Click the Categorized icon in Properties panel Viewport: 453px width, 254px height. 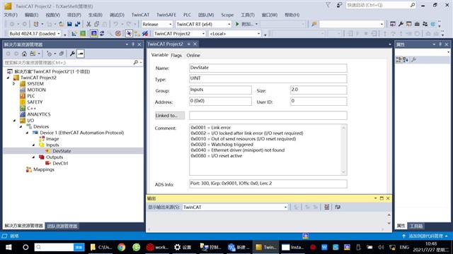(x=398, y=59)
